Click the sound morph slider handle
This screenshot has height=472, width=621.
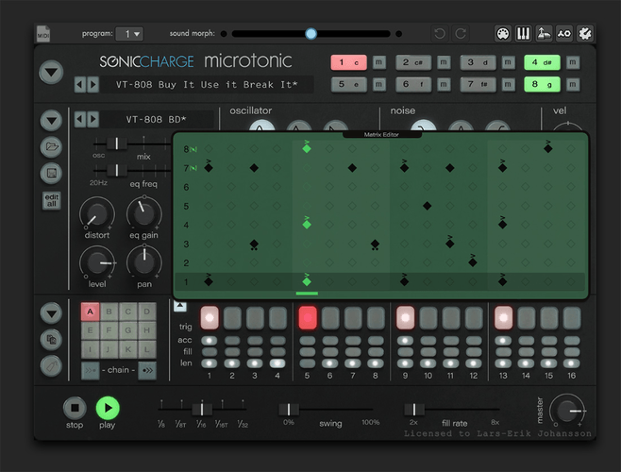tap(310, 34)
